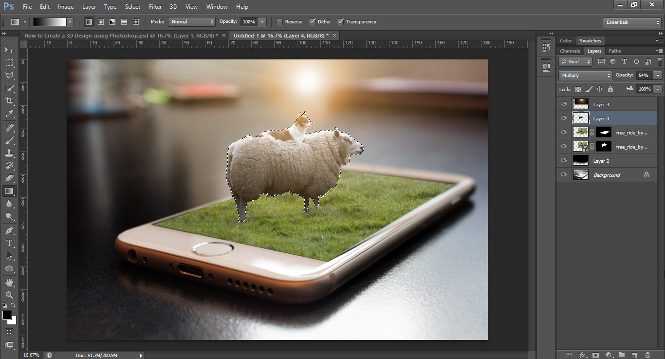The height and width of the screenshot is (359, 665).
Task: Select the Spot Healing Brush tool
Action: pyautogui.click(x=9, y=128)
